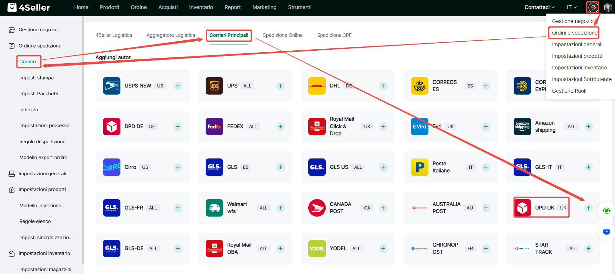Switch to Spedizione Online tab
Viewport: 615px width, 274px height.
(x=283, y=35)
